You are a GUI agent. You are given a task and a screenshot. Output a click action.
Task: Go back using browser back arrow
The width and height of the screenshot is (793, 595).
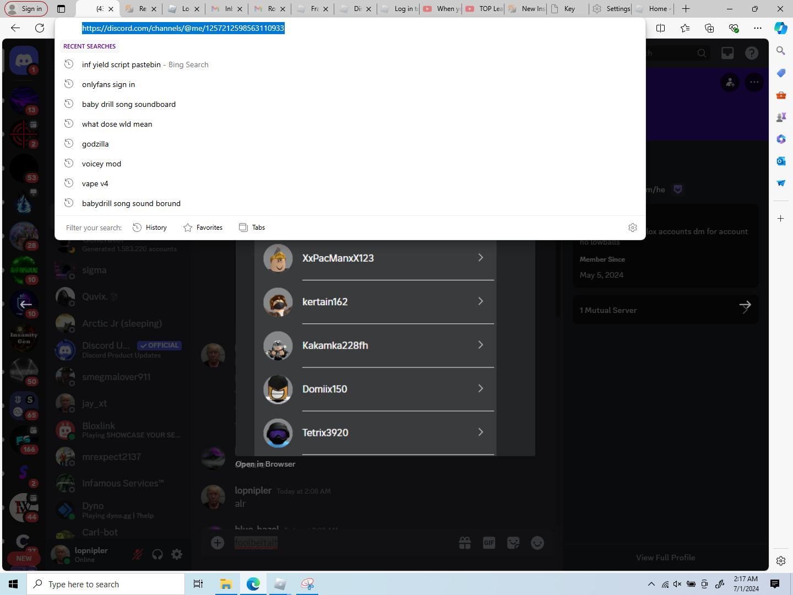click(15, 28)
